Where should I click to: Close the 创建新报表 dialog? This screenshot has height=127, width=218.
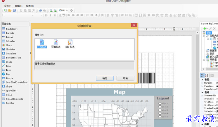pyautogui.click(x=134, y=25)
